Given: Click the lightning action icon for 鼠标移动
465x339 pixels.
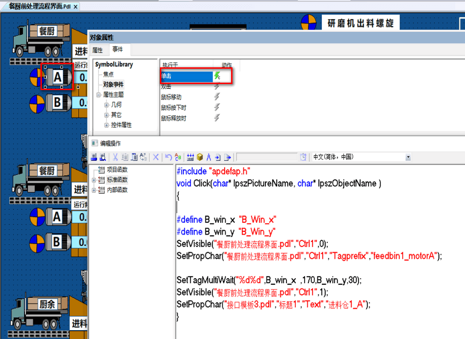Looking at the screenshot, I should tap(217, 97).
